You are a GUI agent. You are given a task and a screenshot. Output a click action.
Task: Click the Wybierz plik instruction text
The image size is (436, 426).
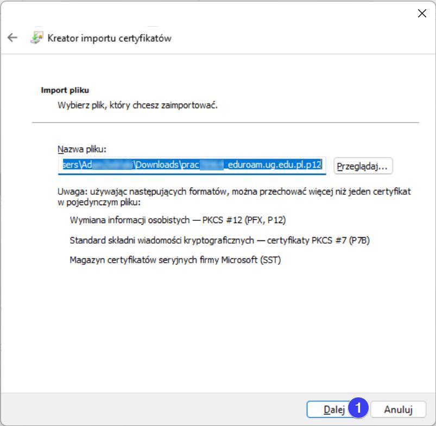[137, 105]
